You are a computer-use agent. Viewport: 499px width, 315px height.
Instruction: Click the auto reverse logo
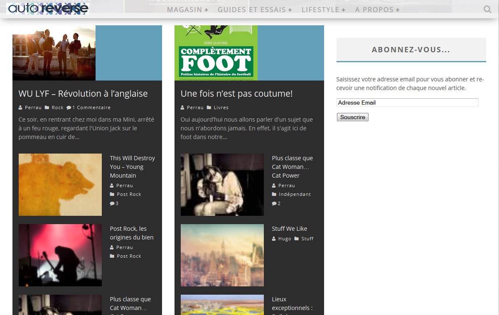[48, 9]
